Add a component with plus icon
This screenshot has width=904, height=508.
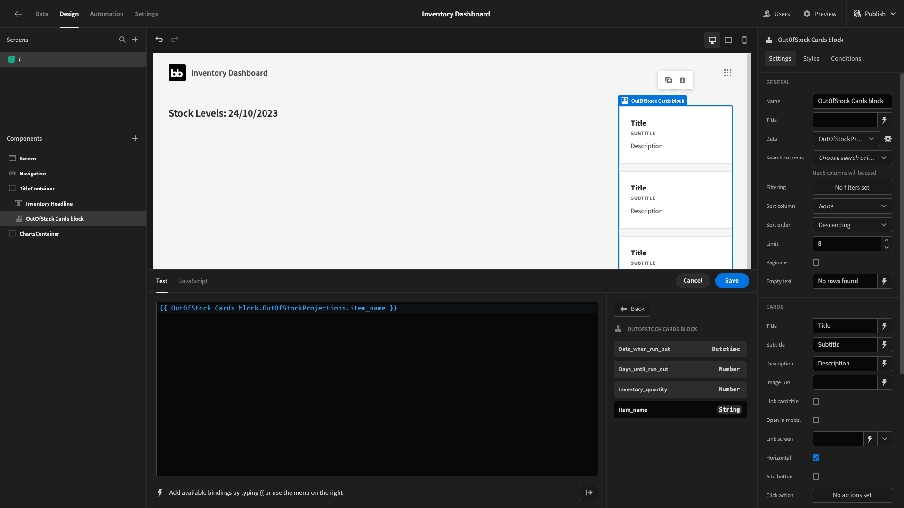click(x=135, y=138)
